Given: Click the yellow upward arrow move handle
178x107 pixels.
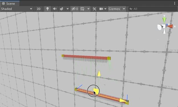Looking at the screenshot, I should [99, 73].
